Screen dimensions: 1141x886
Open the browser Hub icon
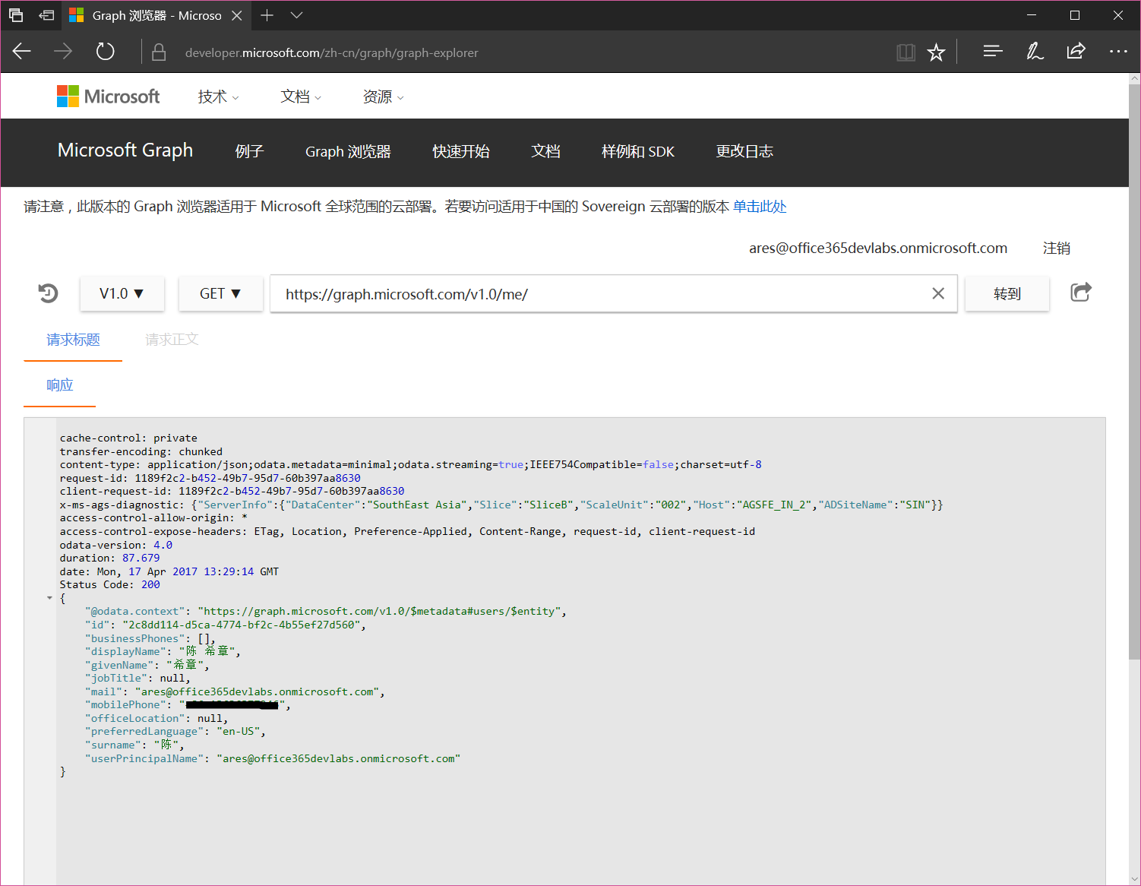pos(992,52)
